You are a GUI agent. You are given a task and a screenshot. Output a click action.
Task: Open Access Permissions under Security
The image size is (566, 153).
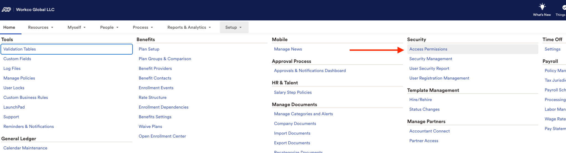428,49
